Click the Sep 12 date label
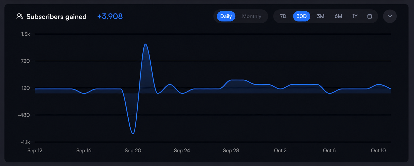414x166 pixels. pyautogui.click(x=35, y=151)
